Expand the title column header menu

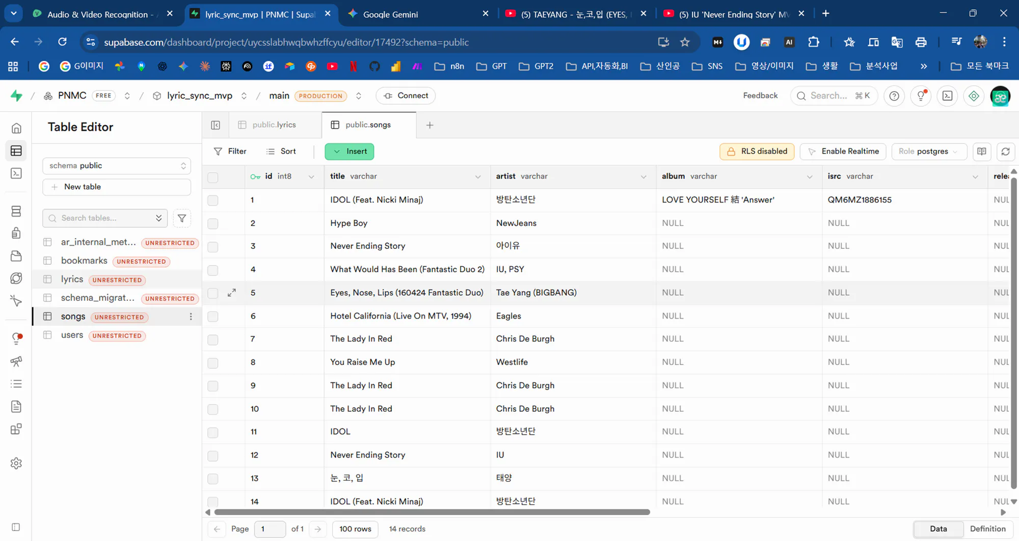[x=478, y=177]
